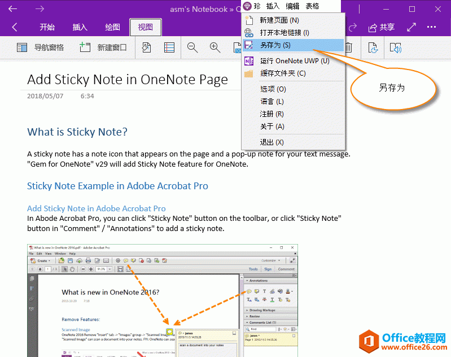This screenshot has height=357, width=451.
Task: Follow the link 'Add Sticky Note in Adobe Acrobat Pro'
Action: pos(97,208)
